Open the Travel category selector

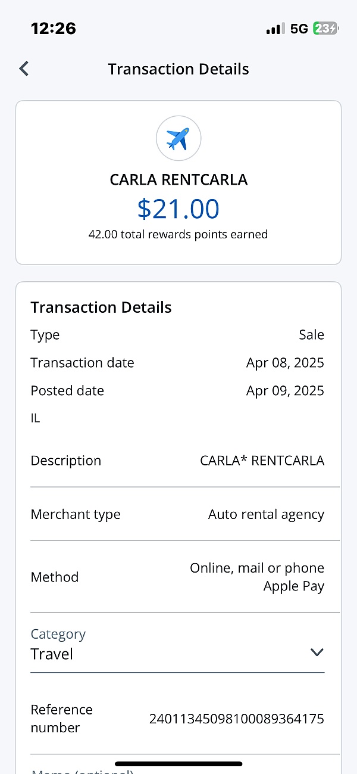(x=177, y=645)
